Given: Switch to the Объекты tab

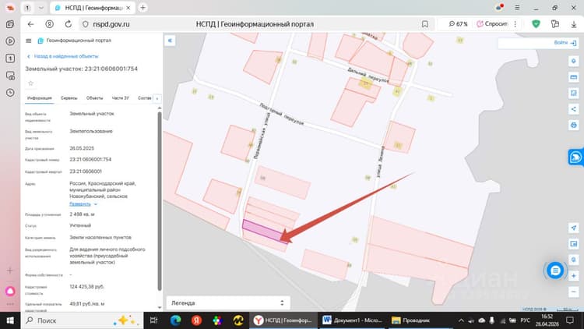Looking at the screenshot, I should click(x=94, y=98).
